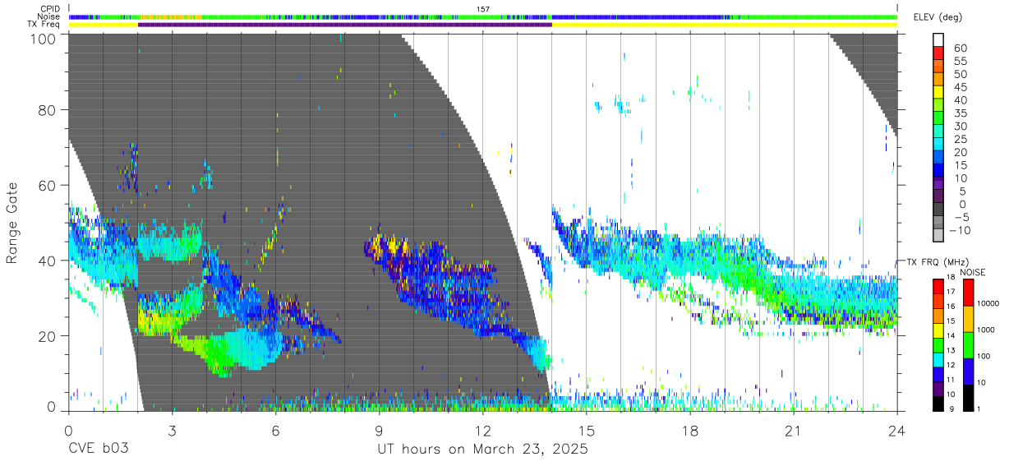
Task: Click x-axis tick label '12'
Action: (483, 431)
